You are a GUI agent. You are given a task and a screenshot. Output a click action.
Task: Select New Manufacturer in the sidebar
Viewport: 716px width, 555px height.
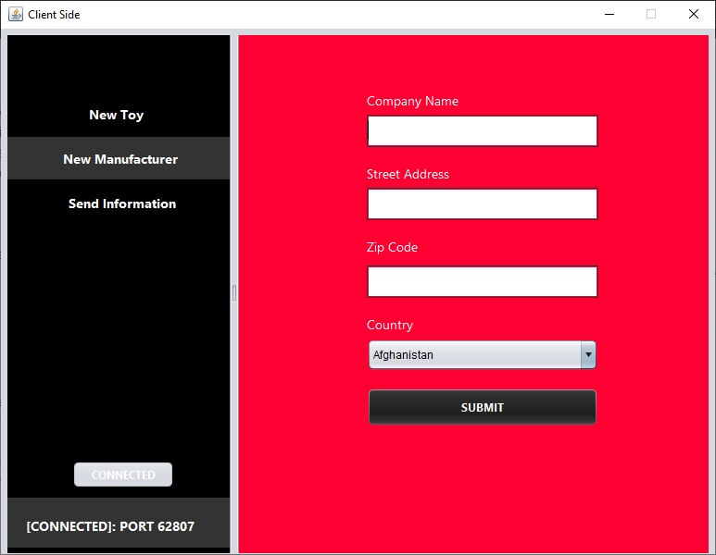119,159
